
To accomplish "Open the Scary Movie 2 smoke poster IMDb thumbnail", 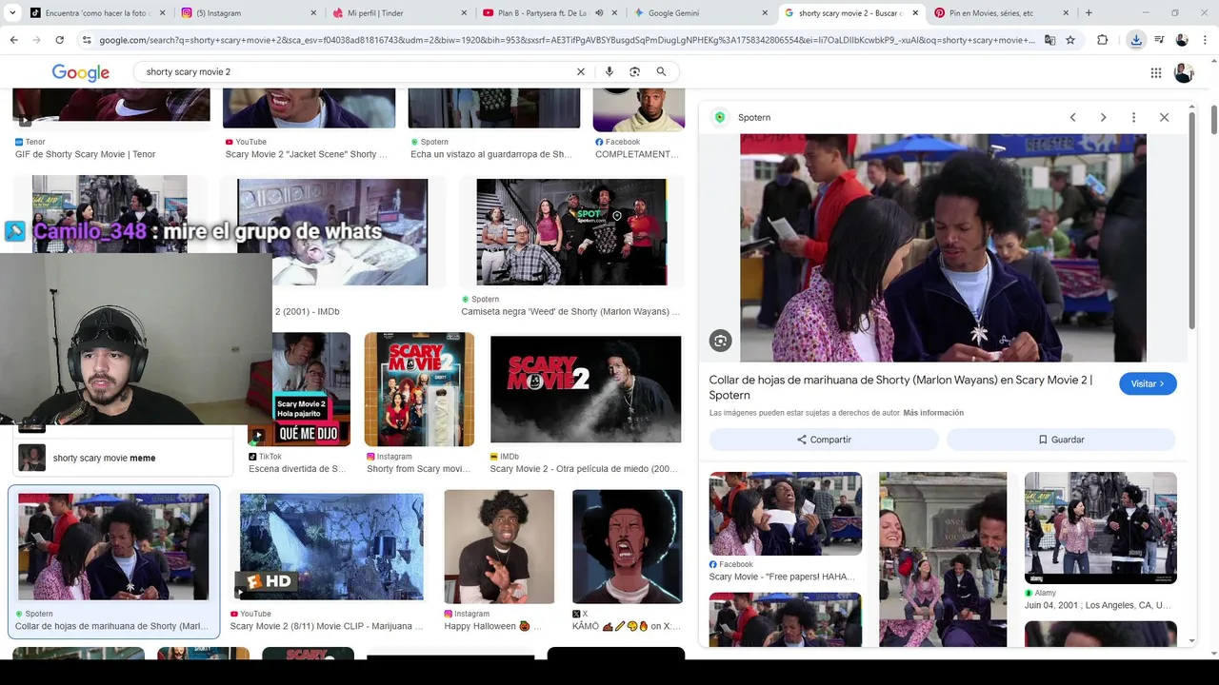I will click(586, 389).
